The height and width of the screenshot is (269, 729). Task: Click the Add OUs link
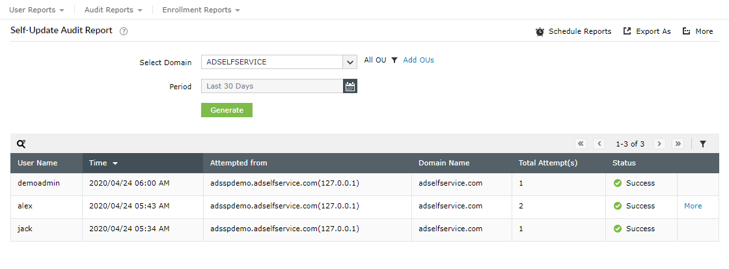click(419, 60)
